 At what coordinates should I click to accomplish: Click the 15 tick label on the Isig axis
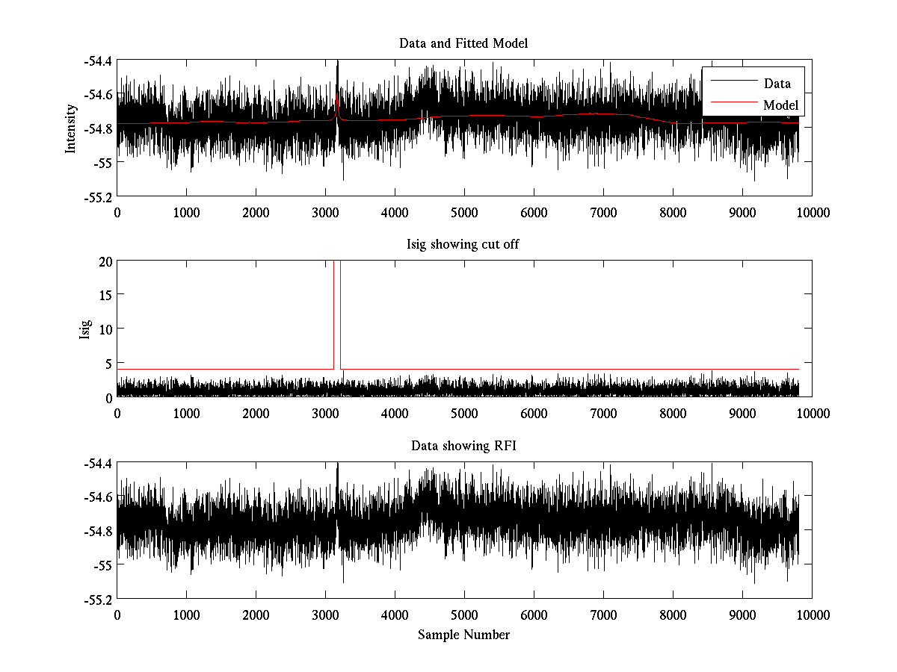coord(105,295)
